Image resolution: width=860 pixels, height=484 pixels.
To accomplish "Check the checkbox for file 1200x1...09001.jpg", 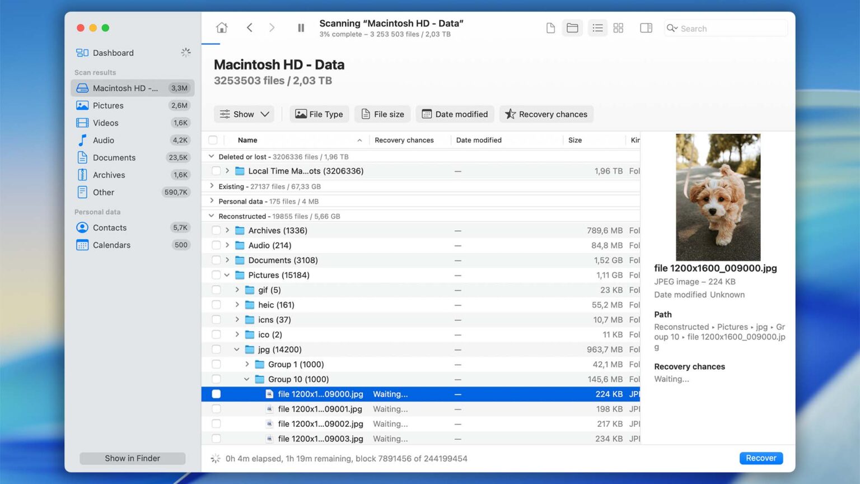I will tap(216, 409).
